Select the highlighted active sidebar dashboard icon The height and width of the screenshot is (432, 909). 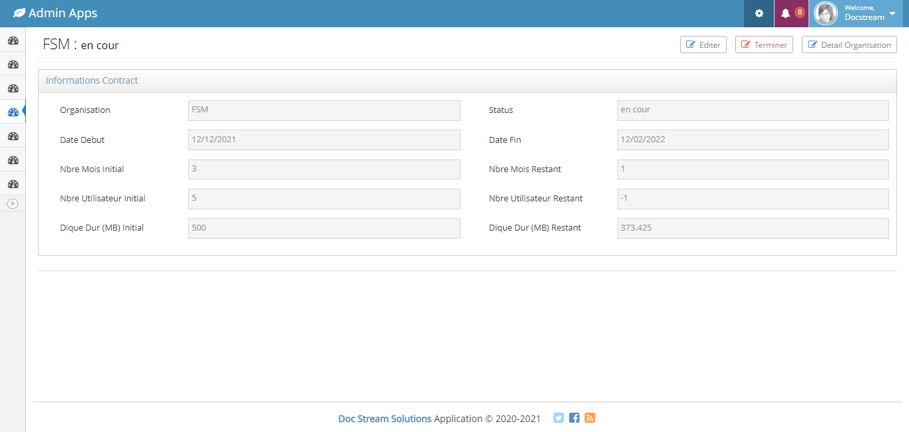coord(13,112)
